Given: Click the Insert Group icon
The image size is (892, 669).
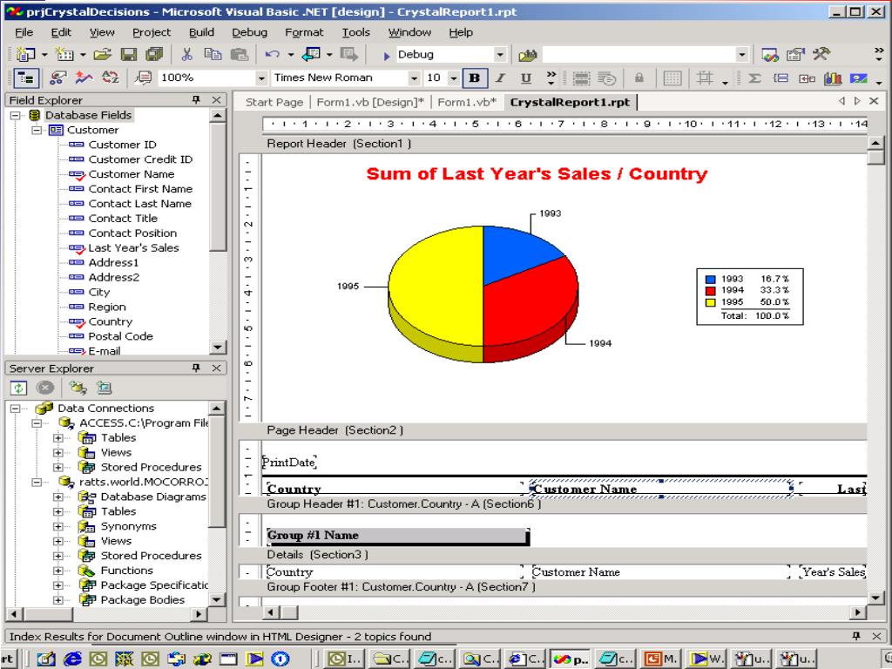Looking at the screenshot, I should [781, 78].
